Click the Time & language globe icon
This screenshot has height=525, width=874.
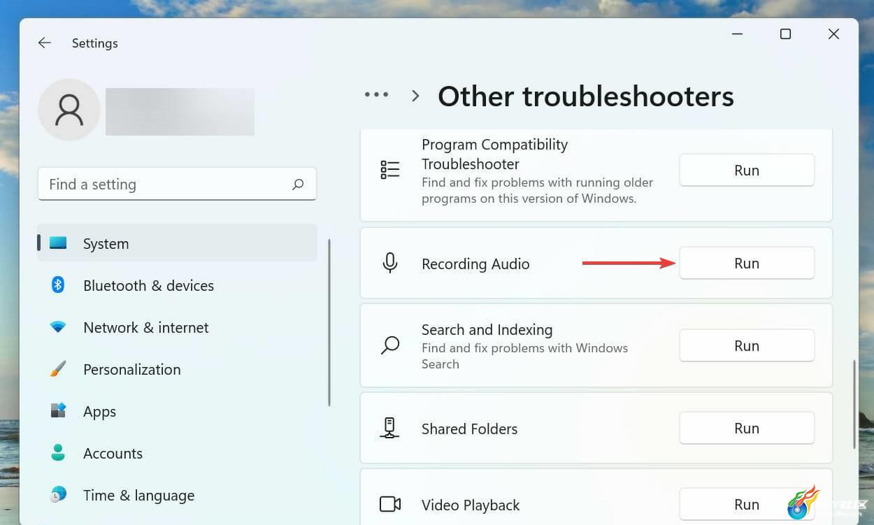pyautogui.click(x=58, y=495)
